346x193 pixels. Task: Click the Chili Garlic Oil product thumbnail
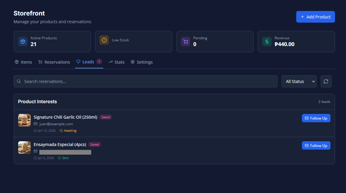pos(24,120)
